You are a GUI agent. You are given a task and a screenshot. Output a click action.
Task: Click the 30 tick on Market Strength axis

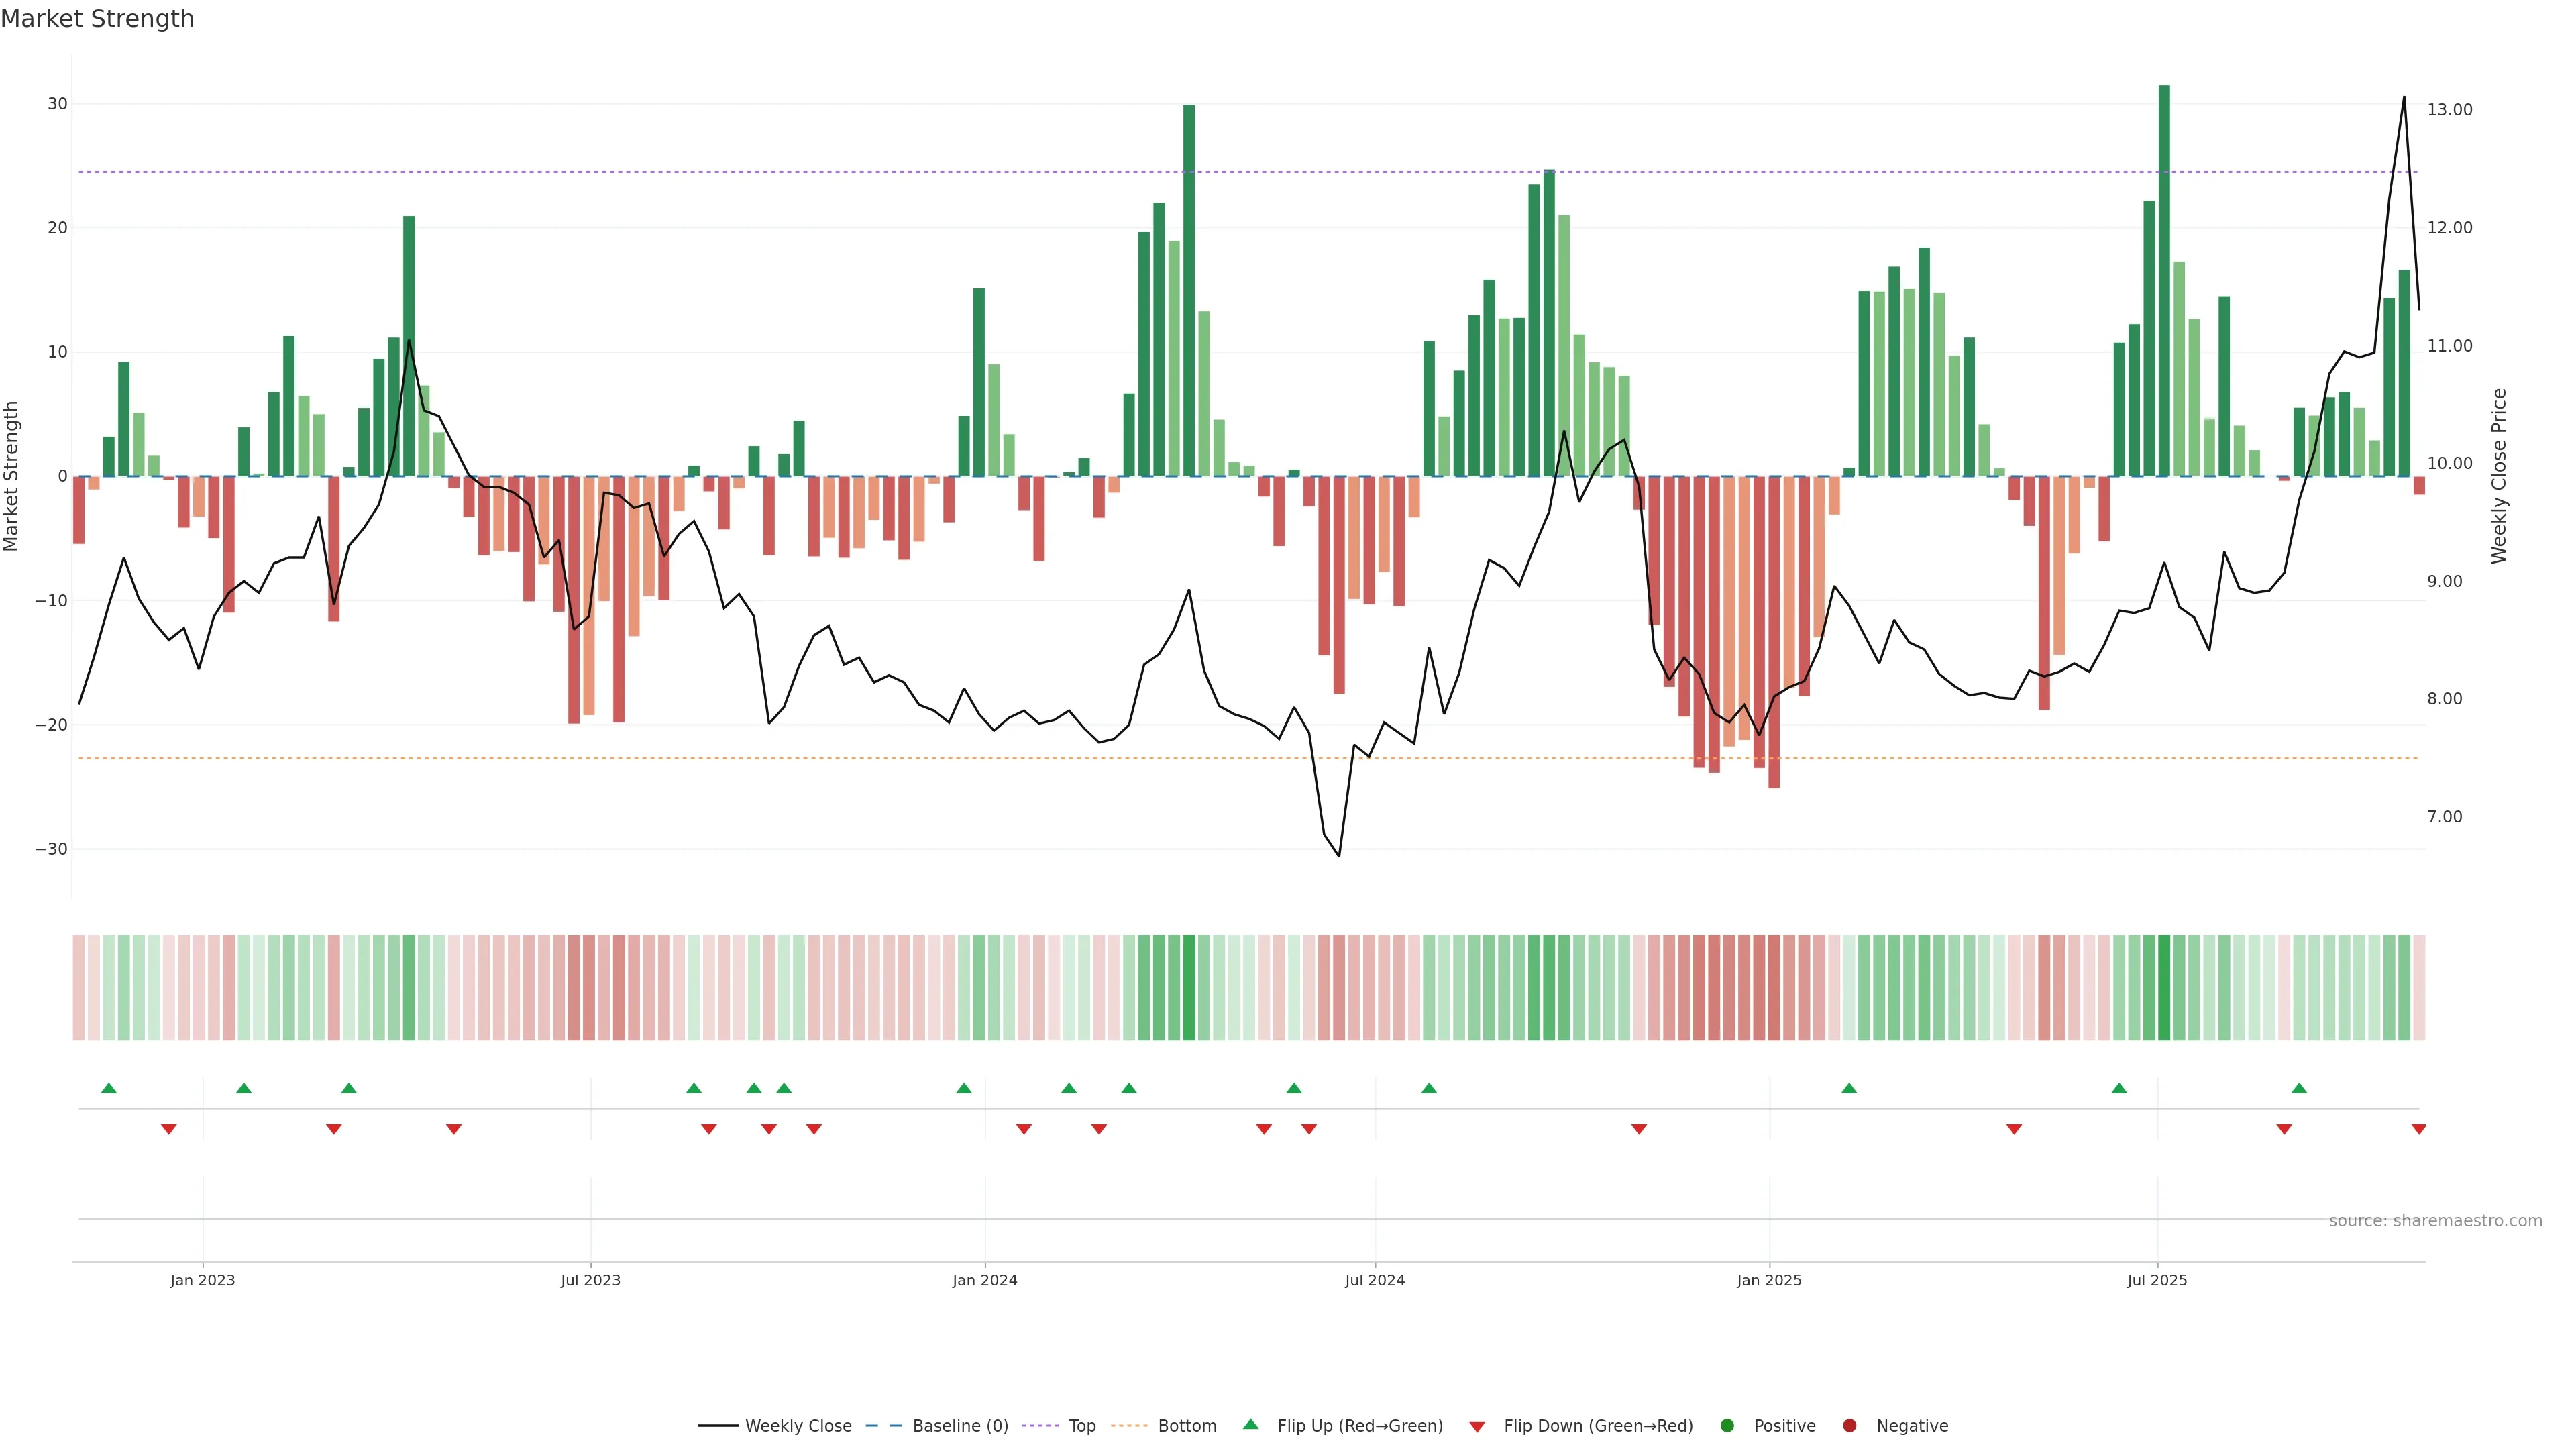coord(57,104)
